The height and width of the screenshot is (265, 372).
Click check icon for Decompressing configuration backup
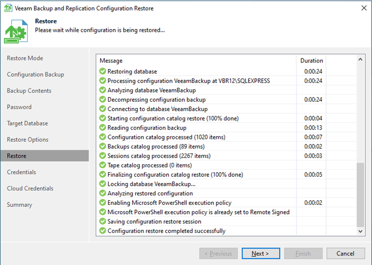point(103,99)
